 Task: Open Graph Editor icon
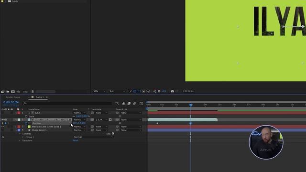(142, 104)
